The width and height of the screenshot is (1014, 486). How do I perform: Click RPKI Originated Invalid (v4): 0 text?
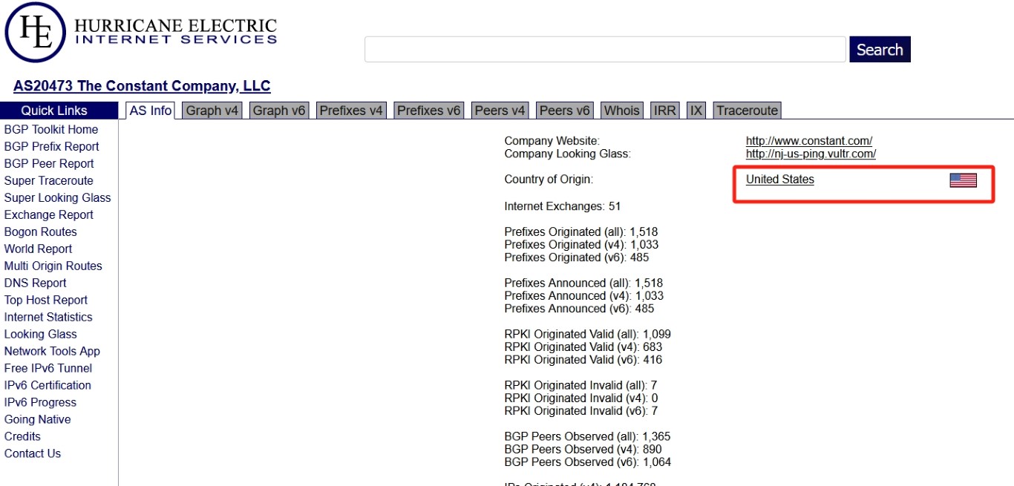click(x=581, y=398)
